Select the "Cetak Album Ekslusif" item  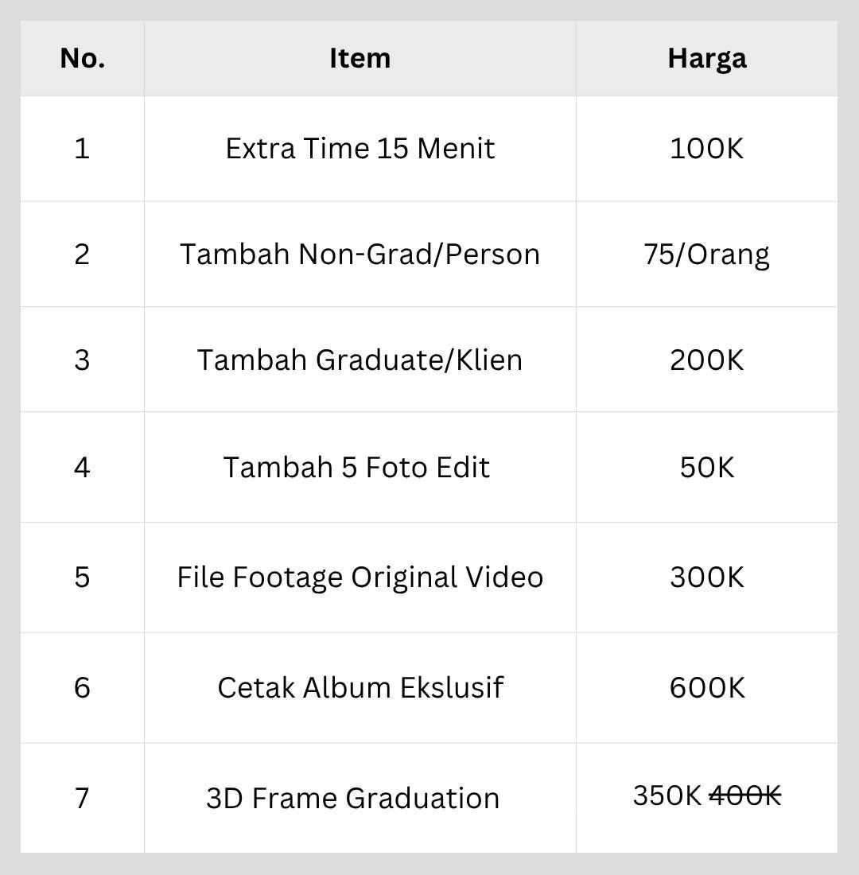click(x=360, y=687)
